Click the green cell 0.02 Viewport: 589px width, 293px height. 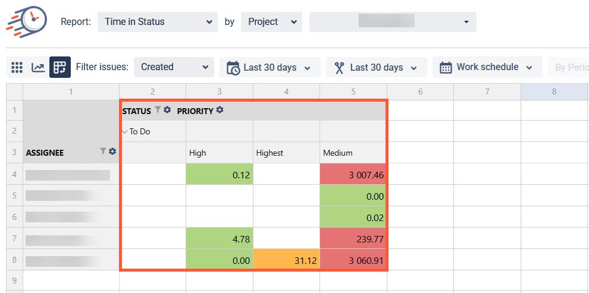(353, 217)
